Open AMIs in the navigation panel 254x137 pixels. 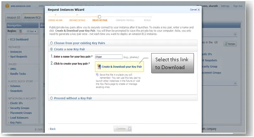click(x=13, y=69)
